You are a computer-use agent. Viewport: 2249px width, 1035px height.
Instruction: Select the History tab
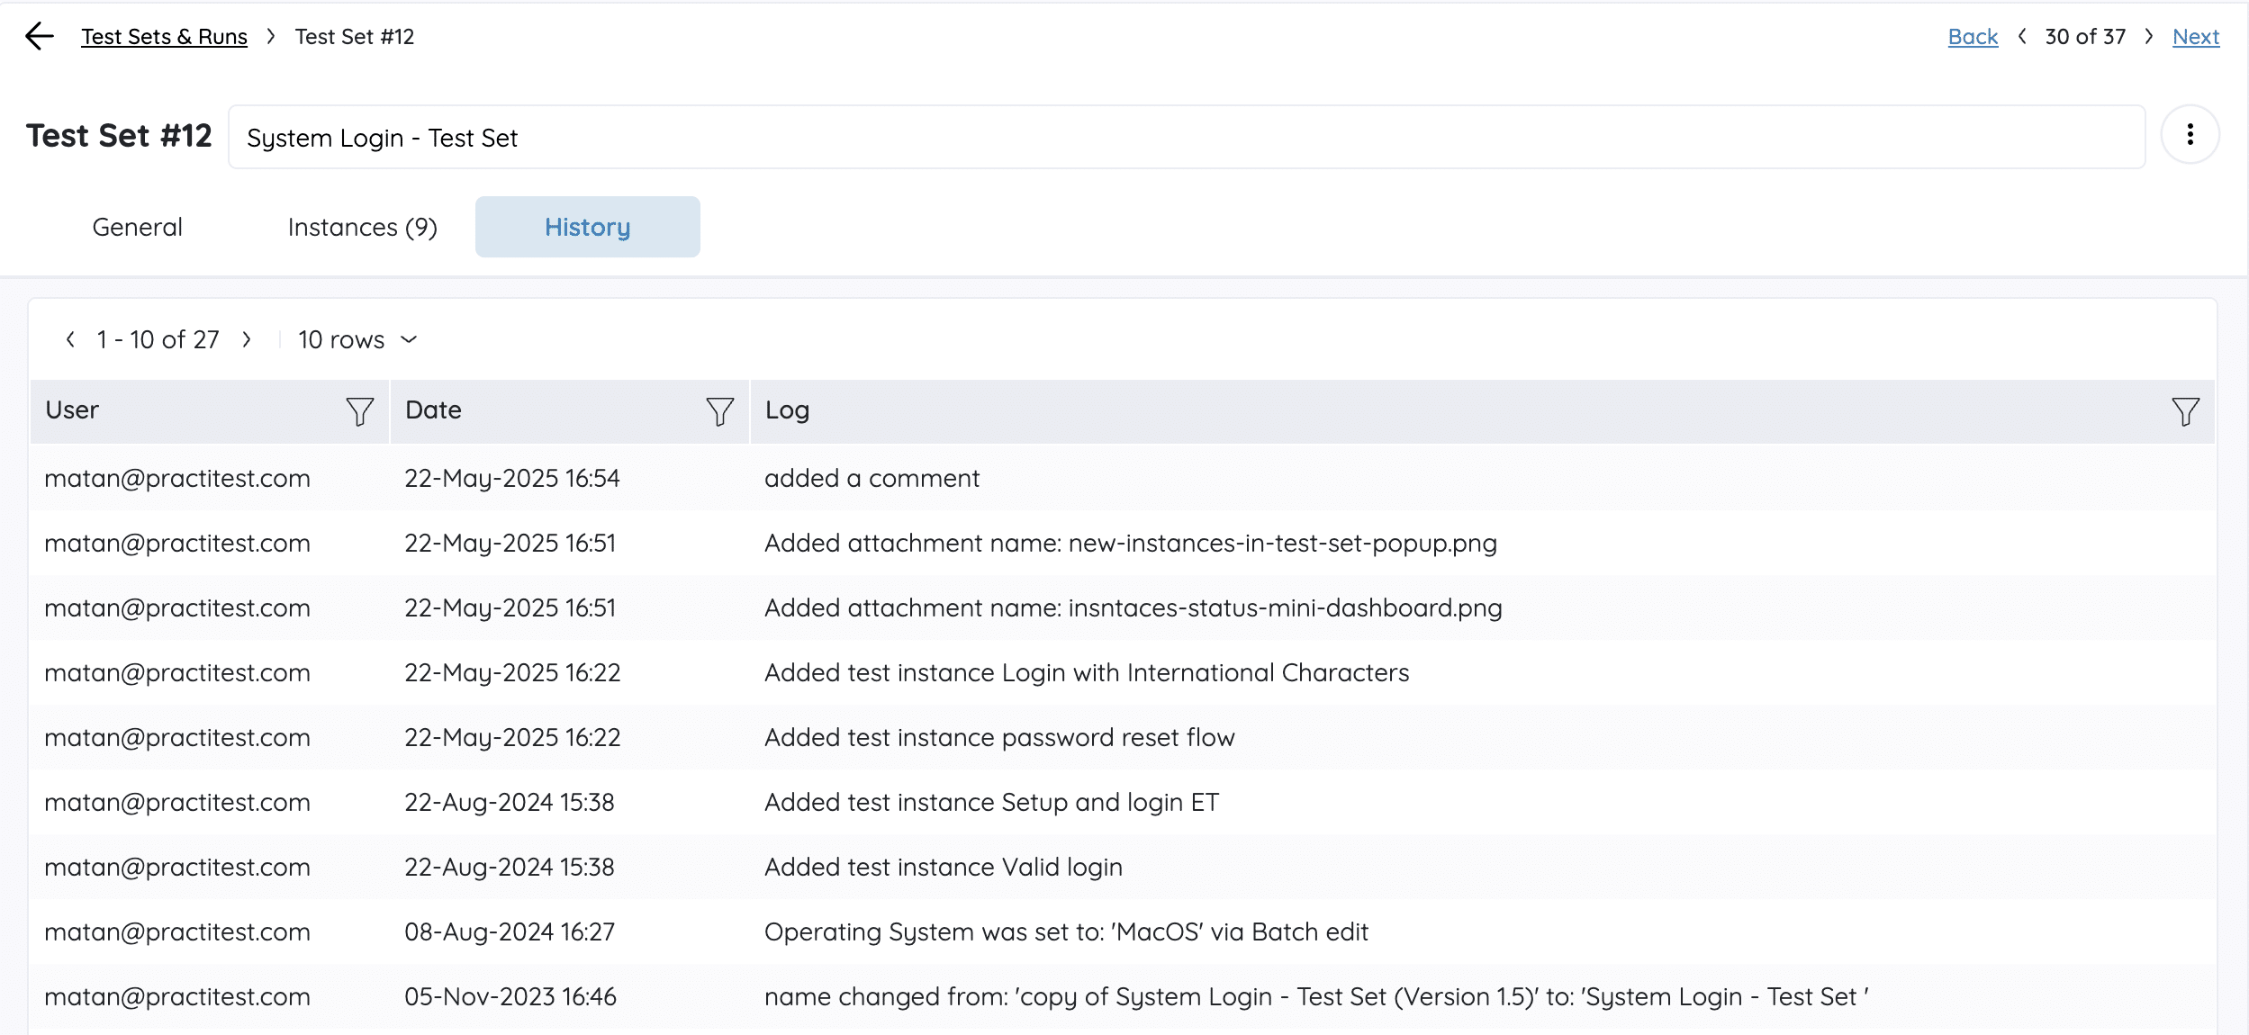pos(587,227)
